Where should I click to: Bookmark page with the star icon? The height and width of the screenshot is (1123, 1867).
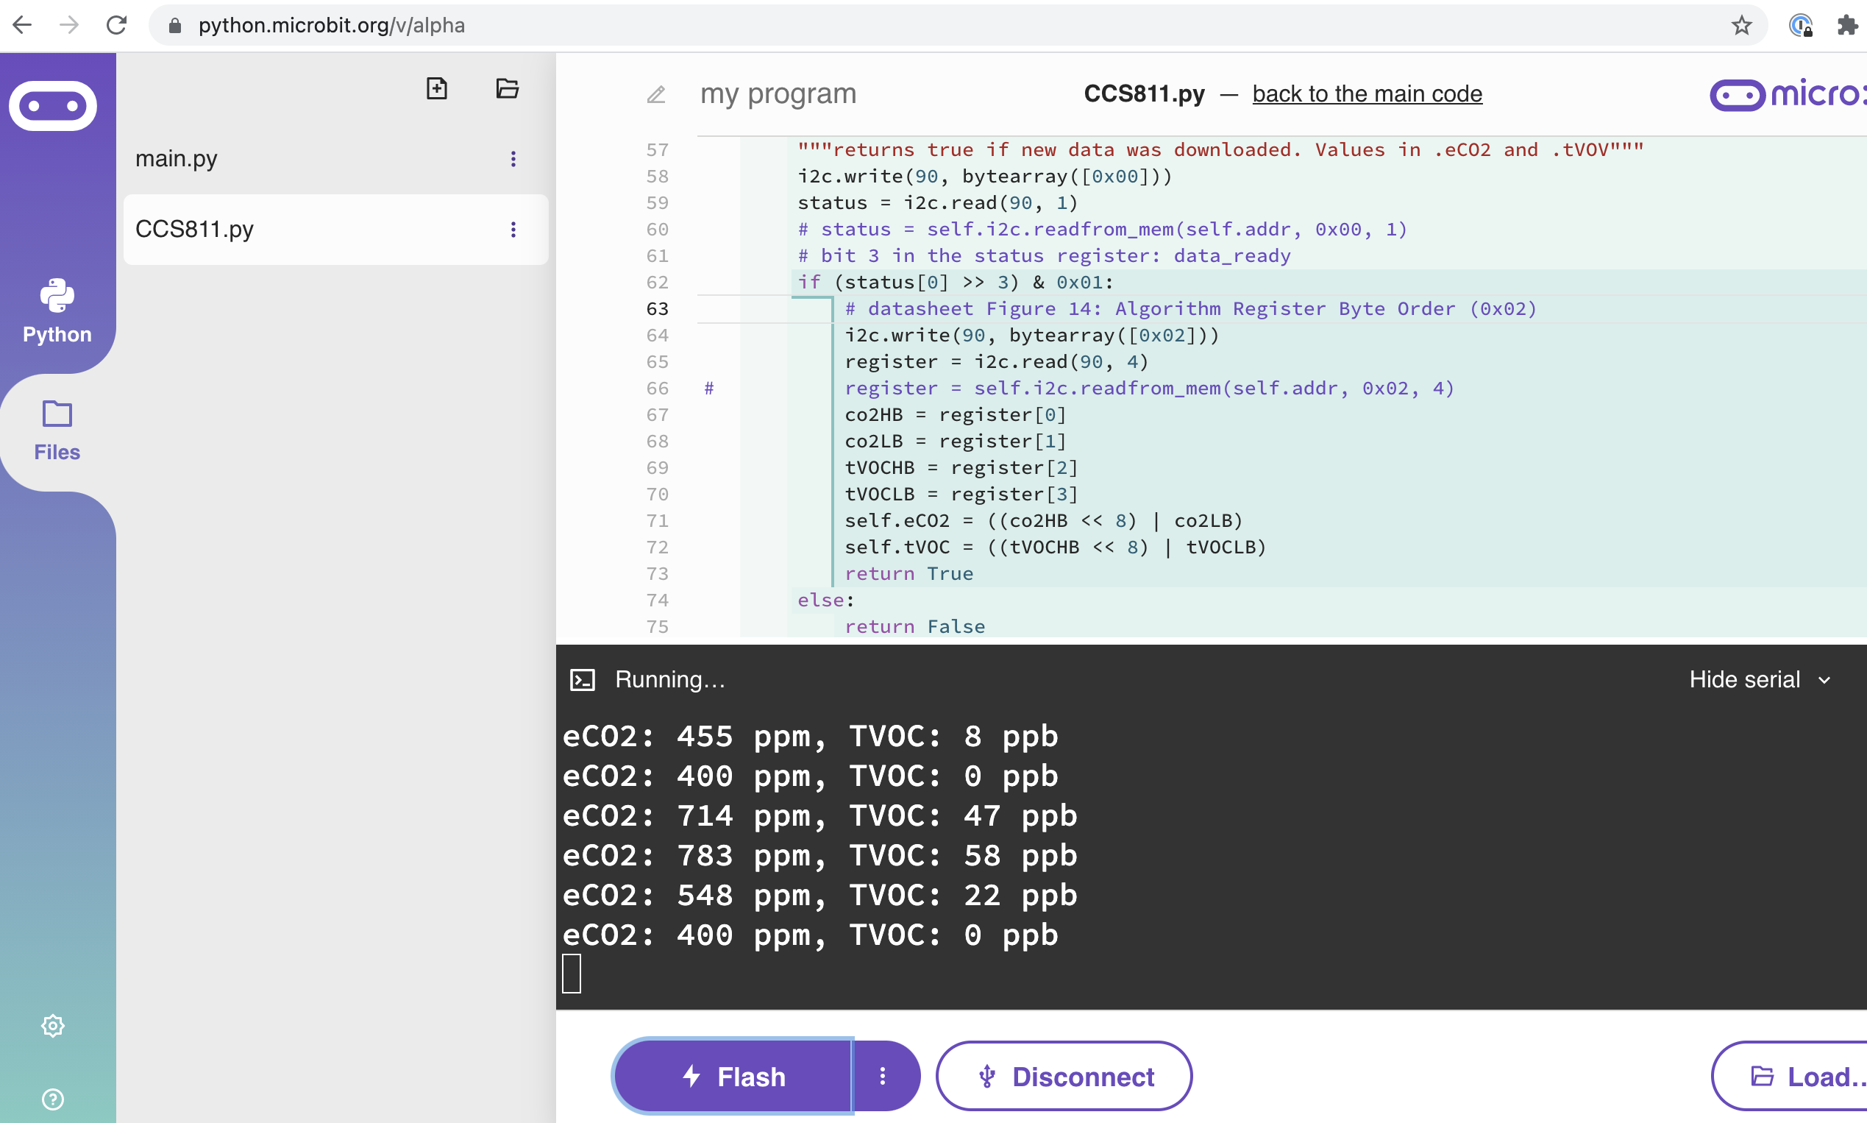point(1741,26)
